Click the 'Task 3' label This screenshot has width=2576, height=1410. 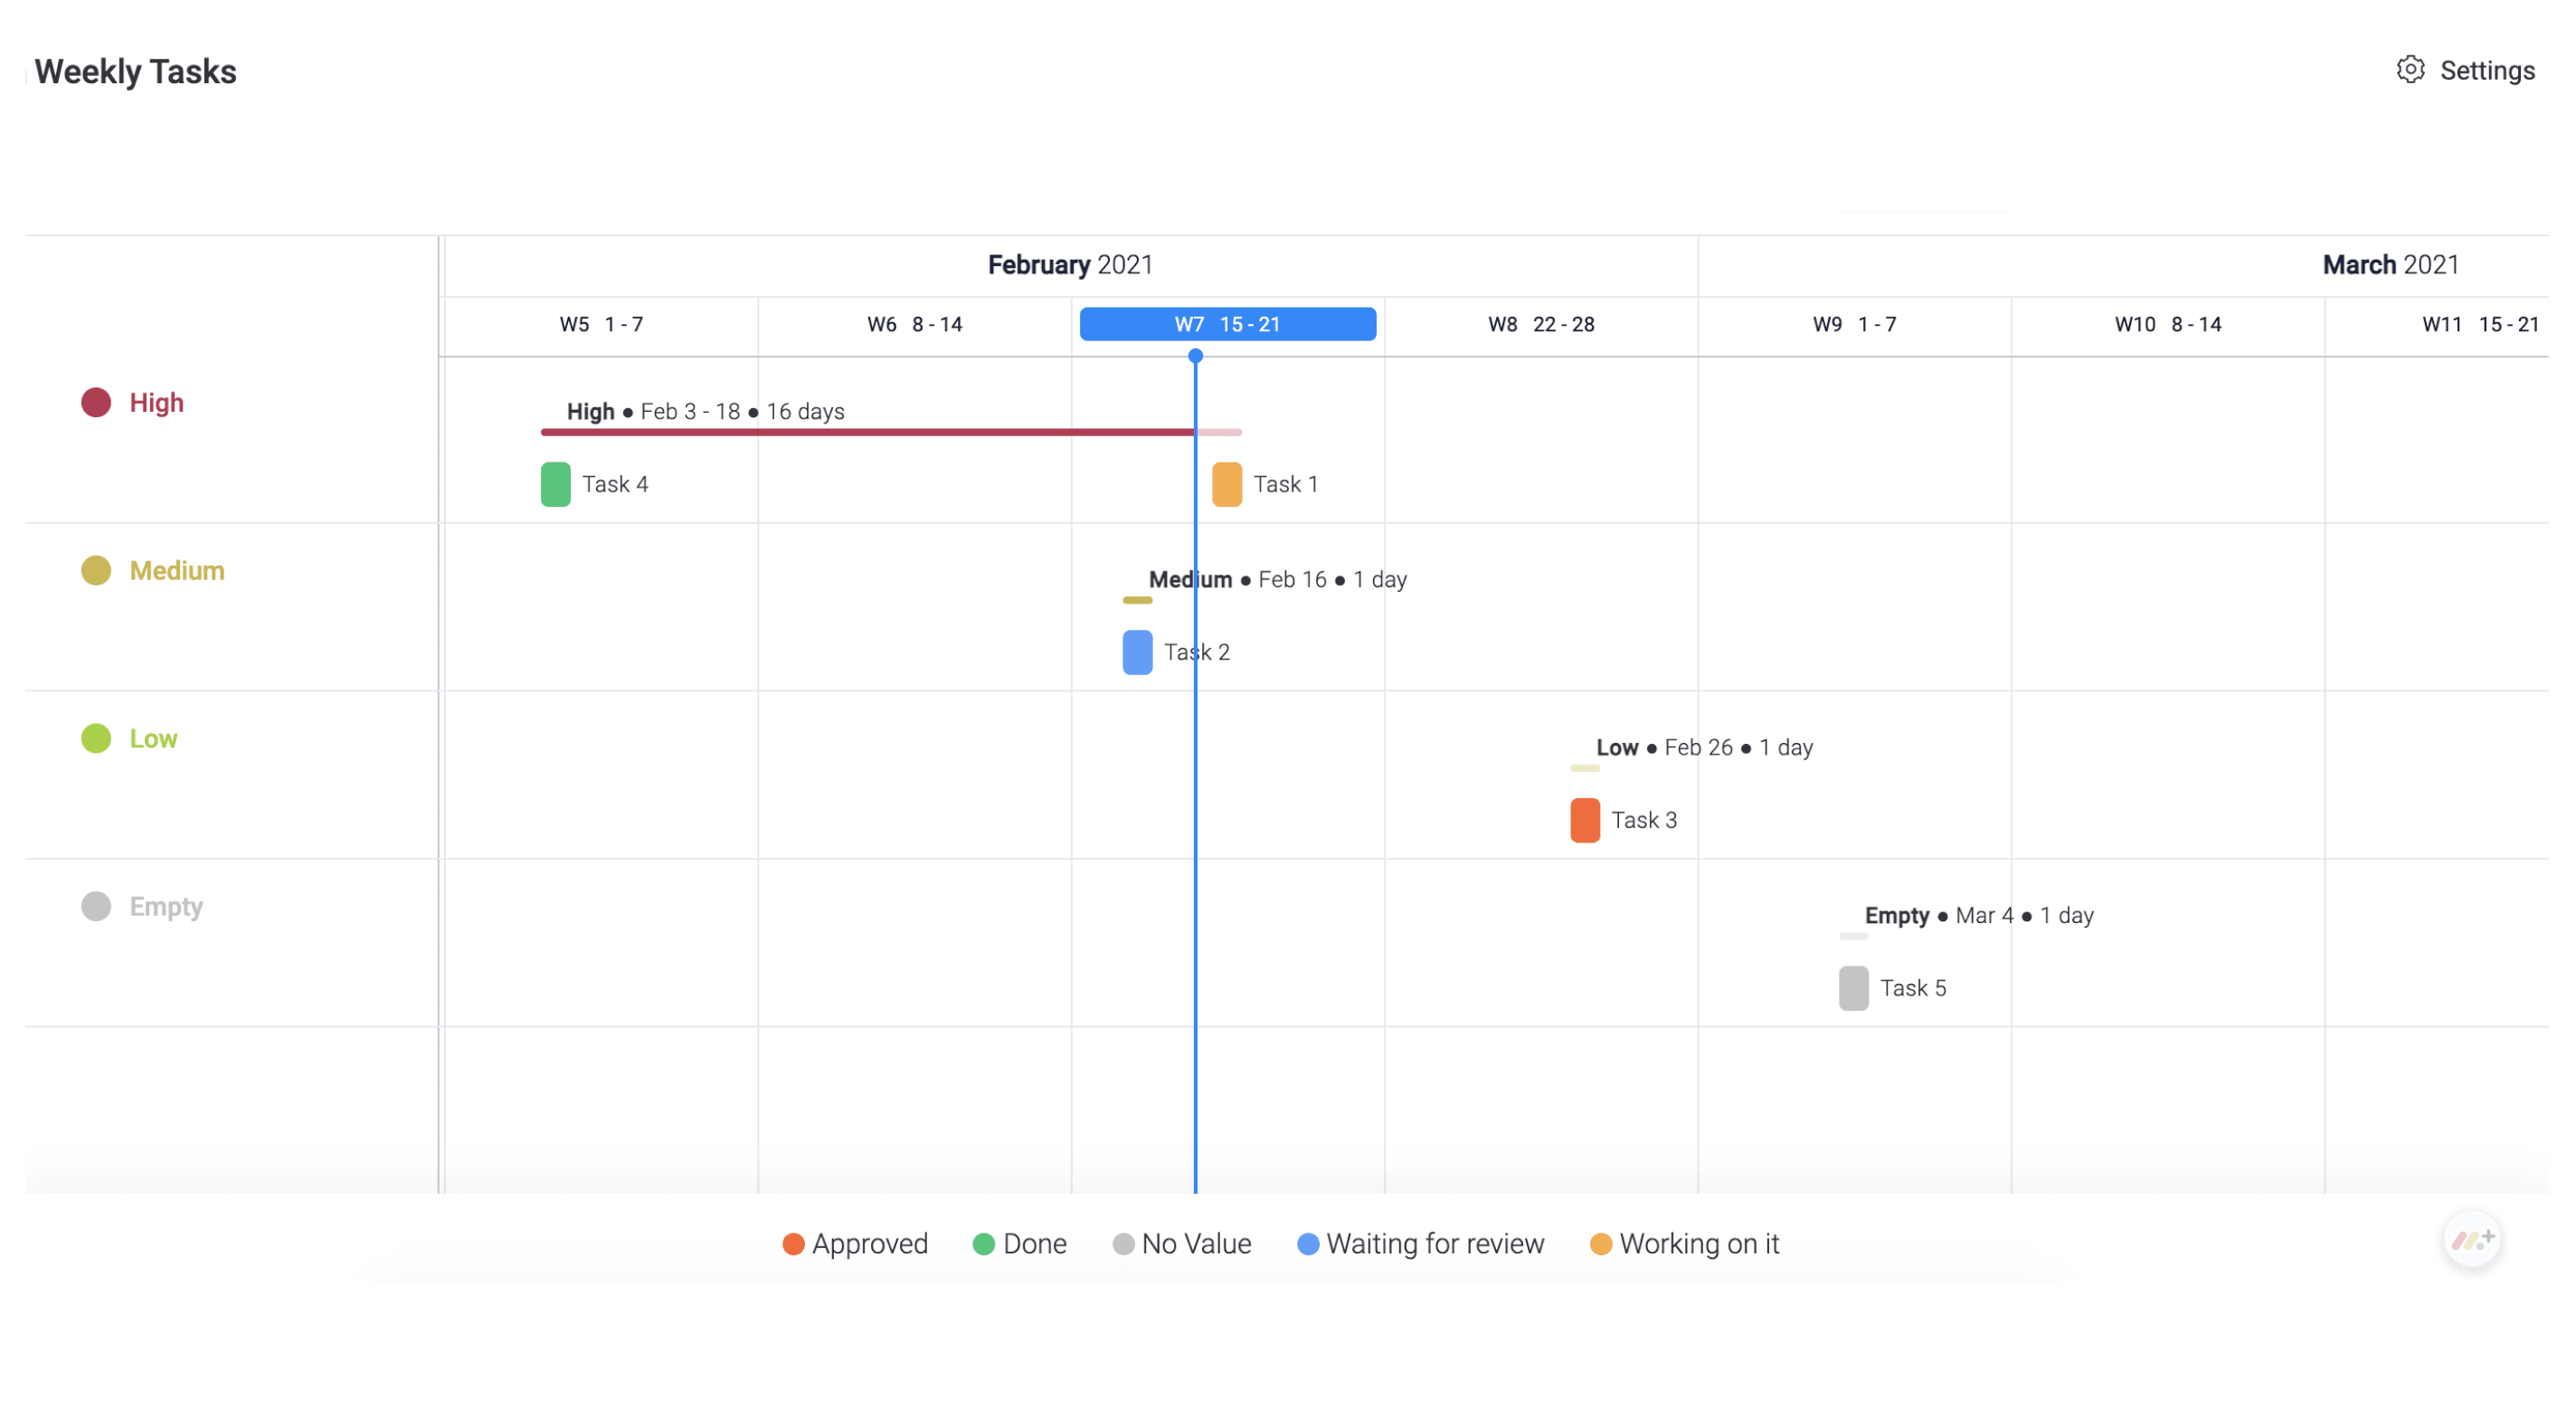coord(1644,821)
